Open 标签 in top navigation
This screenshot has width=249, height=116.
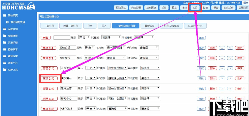coord(216,8)
